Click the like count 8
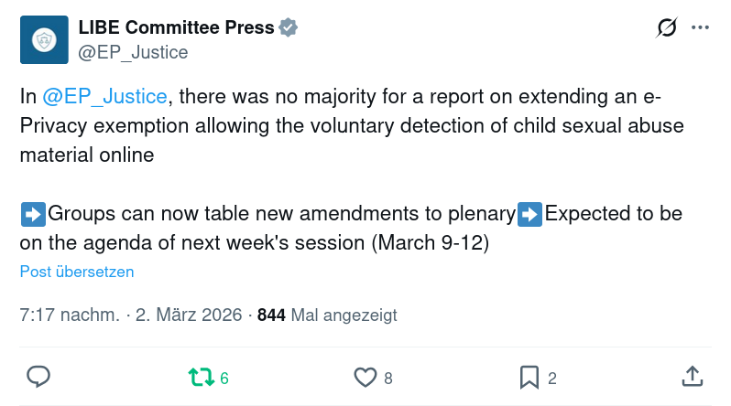 (x=388, y=378)
